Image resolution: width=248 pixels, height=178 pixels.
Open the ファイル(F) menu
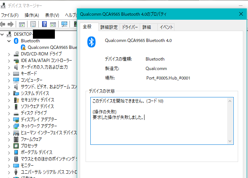pos(10,15)
